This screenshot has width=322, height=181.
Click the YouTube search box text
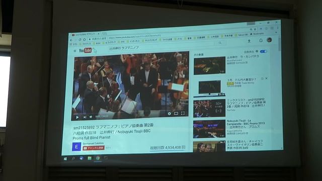point(124,48)
